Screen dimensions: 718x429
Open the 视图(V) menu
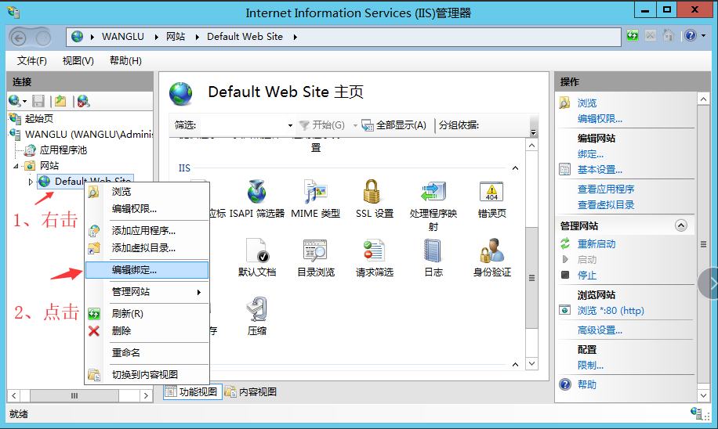coord(78,61)
